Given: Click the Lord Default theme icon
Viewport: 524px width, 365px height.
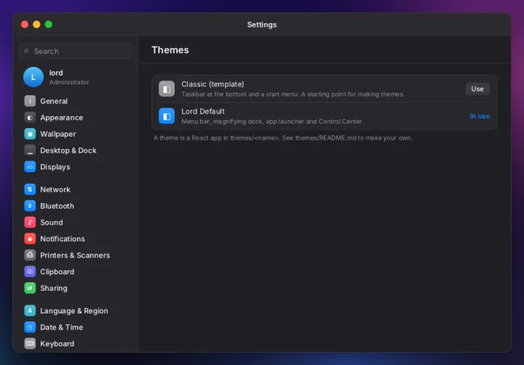Looking at the screenshot, I should tap(167, 116).
